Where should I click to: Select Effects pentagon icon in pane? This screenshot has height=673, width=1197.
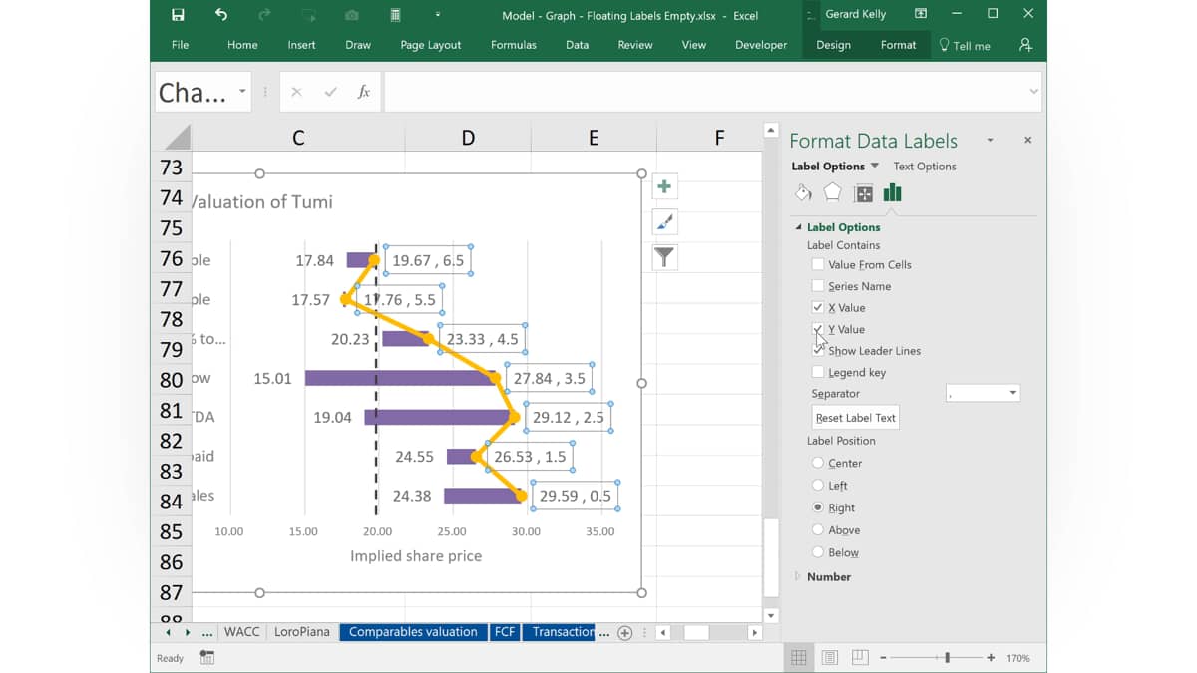pos(832,193)
